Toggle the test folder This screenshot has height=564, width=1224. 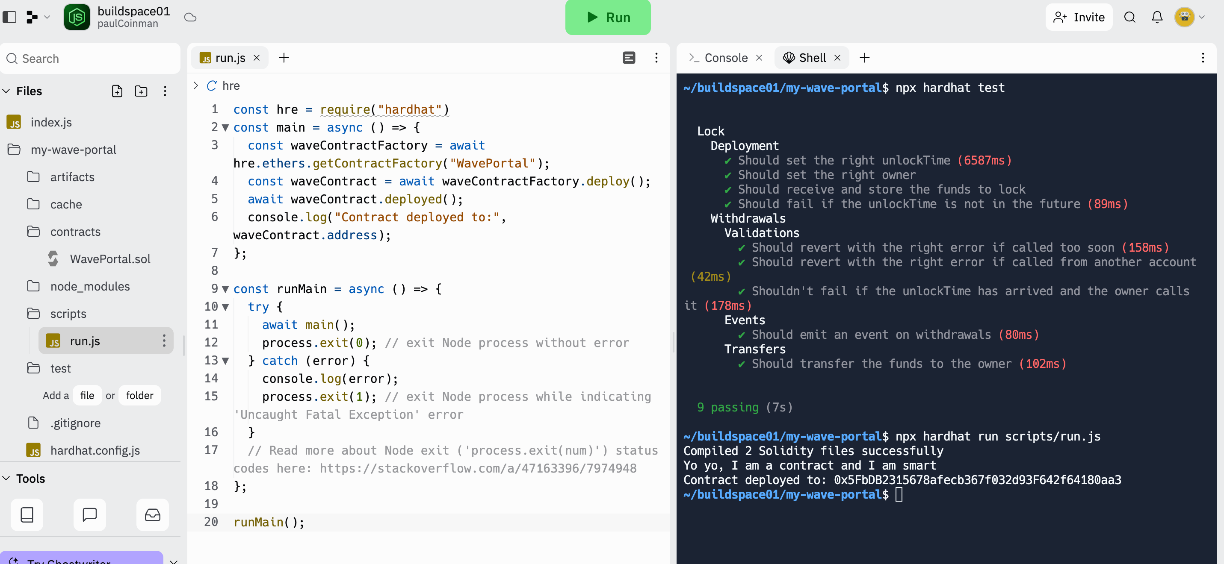60,368
